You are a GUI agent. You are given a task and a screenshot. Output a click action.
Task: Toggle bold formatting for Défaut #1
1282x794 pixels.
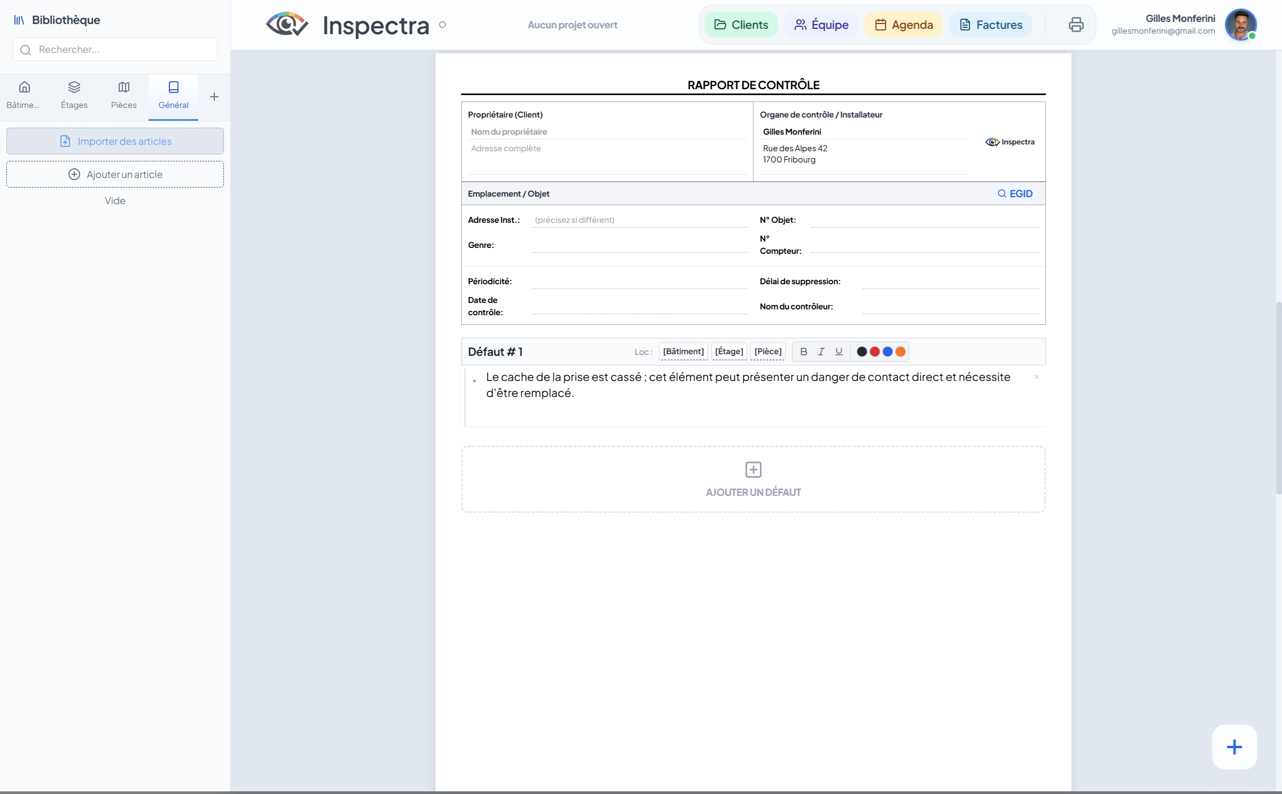(x=803, y=352)
